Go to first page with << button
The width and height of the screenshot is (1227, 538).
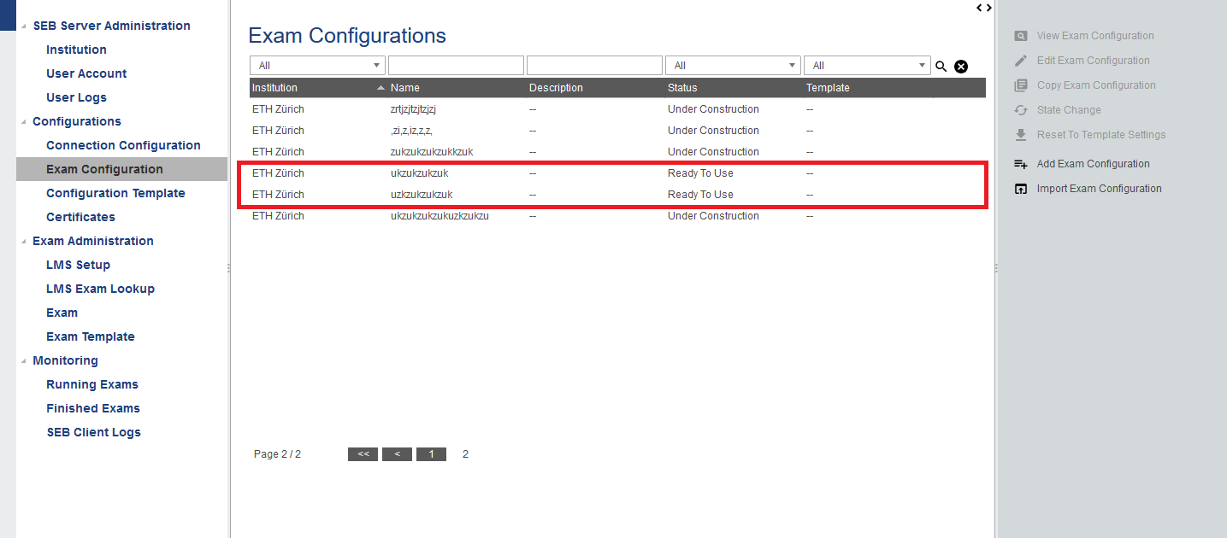(x=363, y=454)
